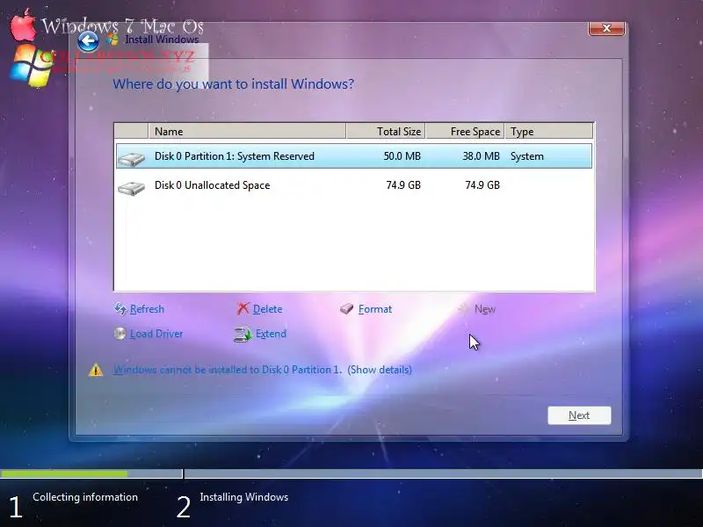Click the yellow warning triangle icon
703x527 pixels.
(x=96, y=370)
